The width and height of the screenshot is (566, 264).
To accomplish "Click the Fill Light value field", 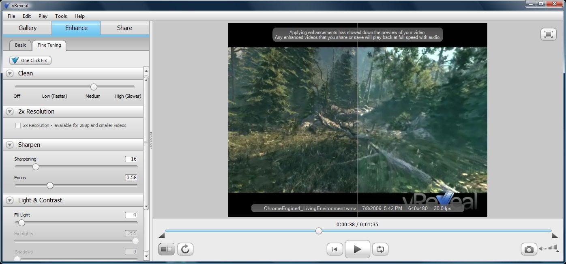I will 131,215.
